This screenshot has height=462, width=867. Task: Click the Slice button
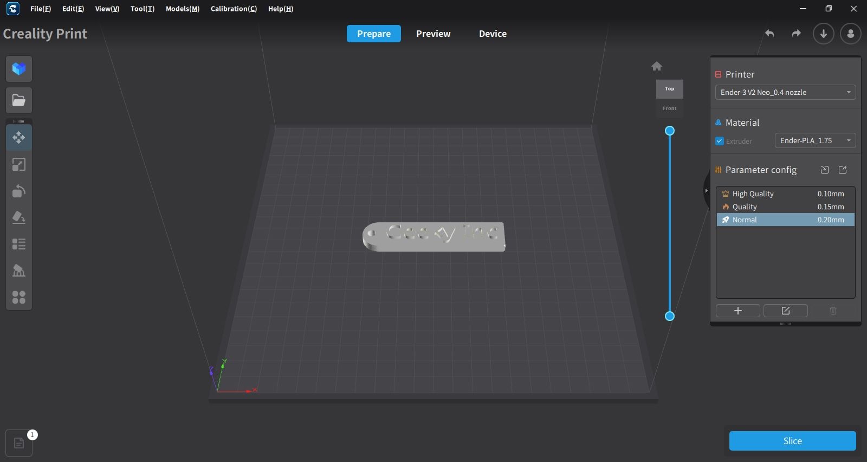[x=793, y=441]
